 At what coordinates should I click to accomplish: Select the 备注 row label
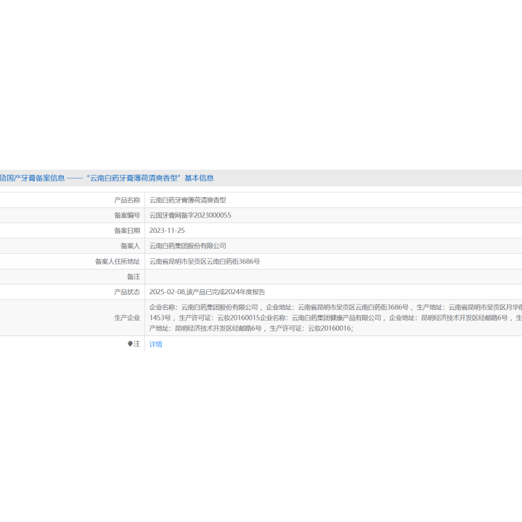point(133,277)
